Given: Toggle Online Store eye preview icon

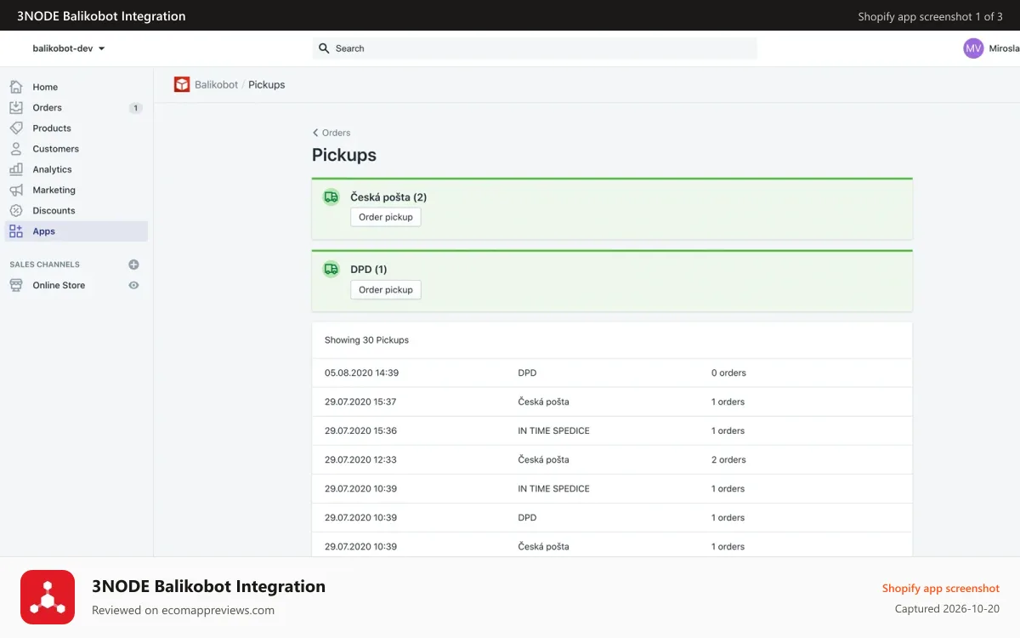Looking at the screenshot, I should [133, 285].
